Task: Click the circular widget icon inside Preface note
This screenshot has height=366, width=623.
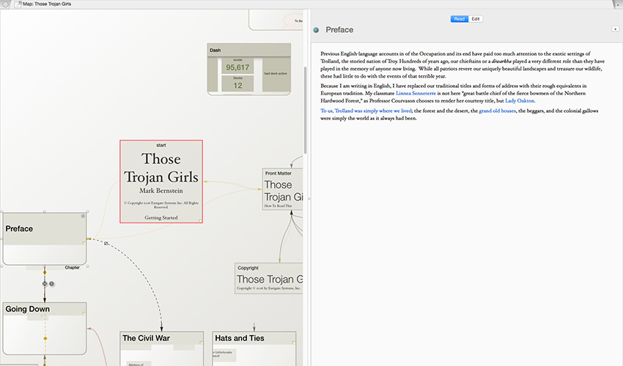Action: pos(83,217)
